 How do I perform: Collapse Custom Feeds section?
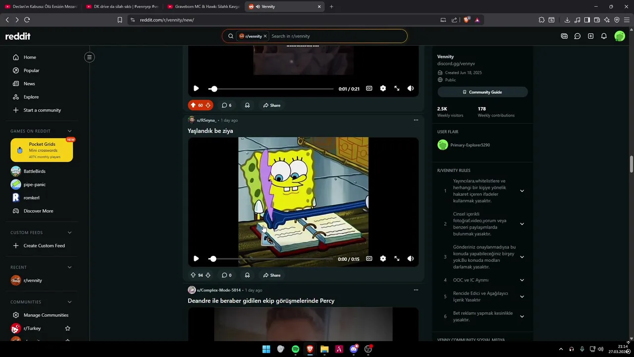pyautogui.click(x=69, y=233)
